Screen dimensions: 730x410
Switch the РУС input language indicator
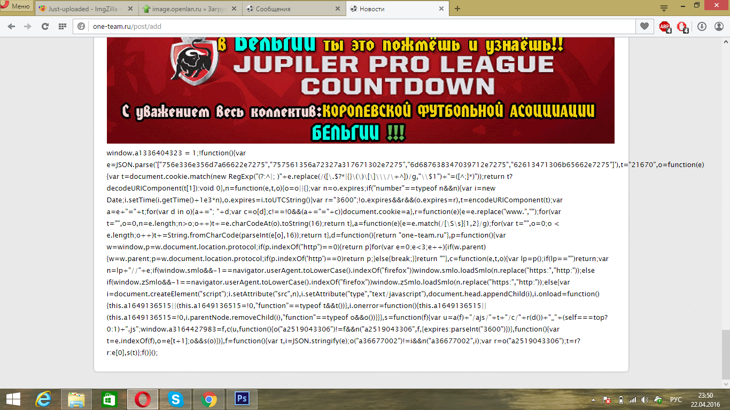point(675,399)
